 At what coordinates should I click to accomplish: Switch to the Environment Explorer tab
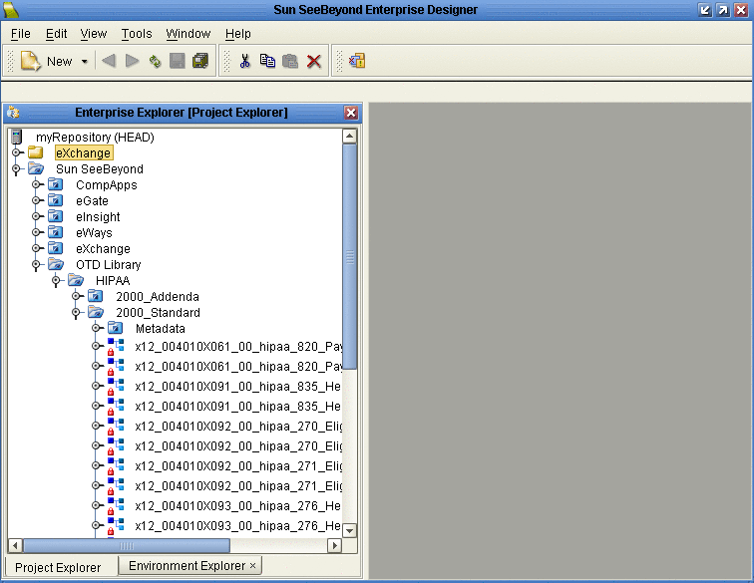point(188,566)
